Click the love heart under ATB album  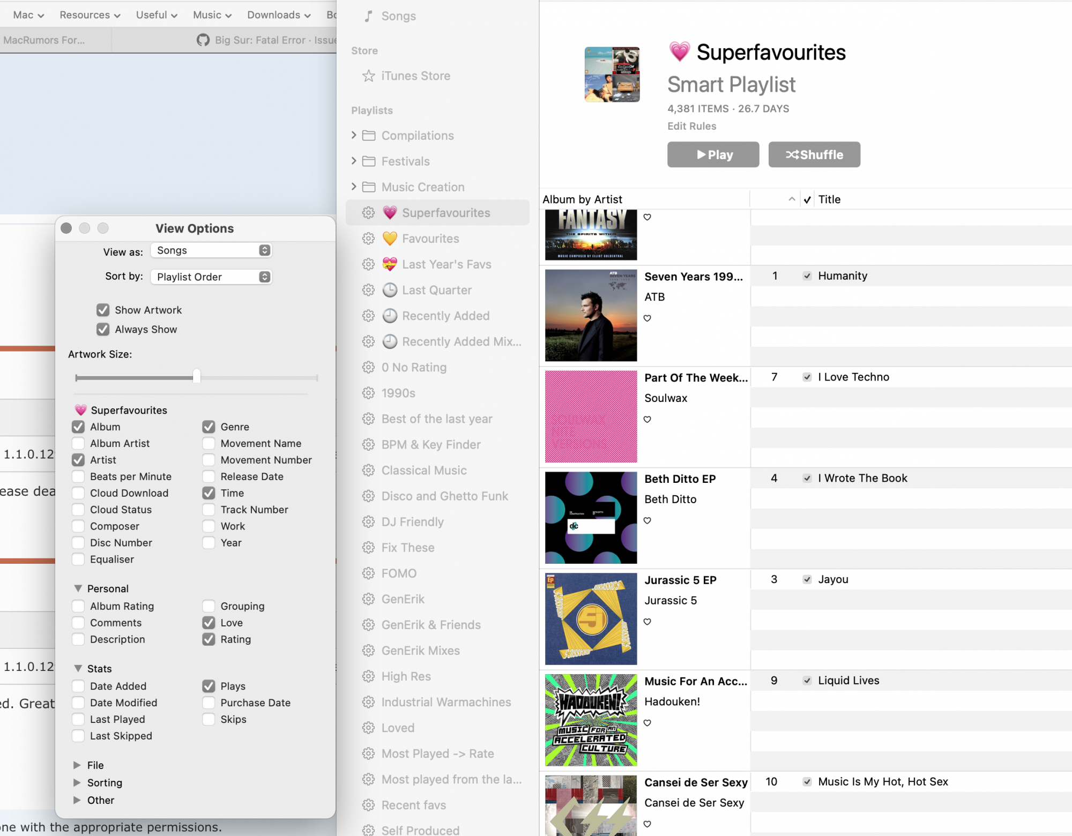point(647,318)
